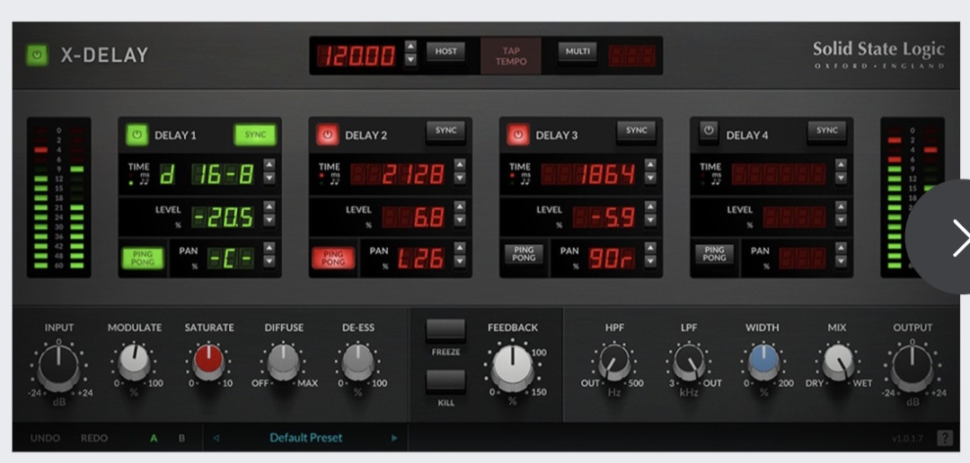
Task: Enable Delay 4 with its power icon
Action: click(709, 132)
